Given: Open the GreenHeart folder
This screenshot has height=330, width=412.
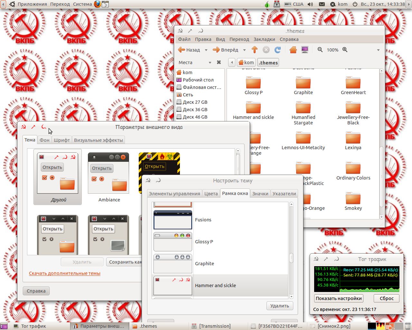Looking at the screenshot, I should click(353, 86).
